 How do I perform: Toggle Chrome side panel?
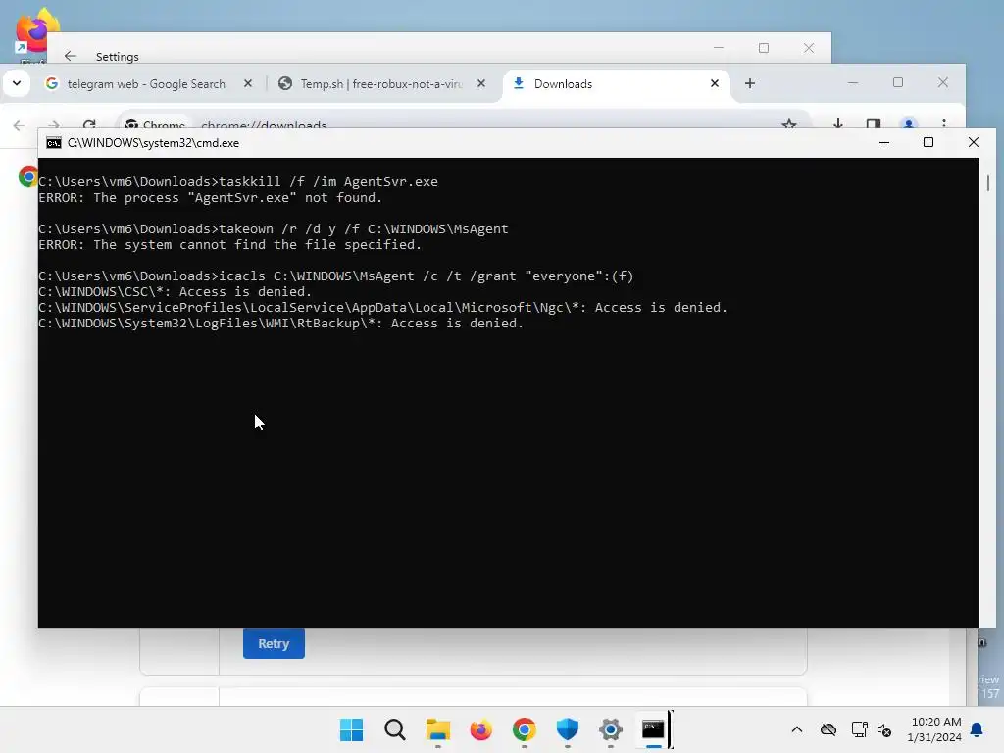pyautogui.click(x=874, y=125)
